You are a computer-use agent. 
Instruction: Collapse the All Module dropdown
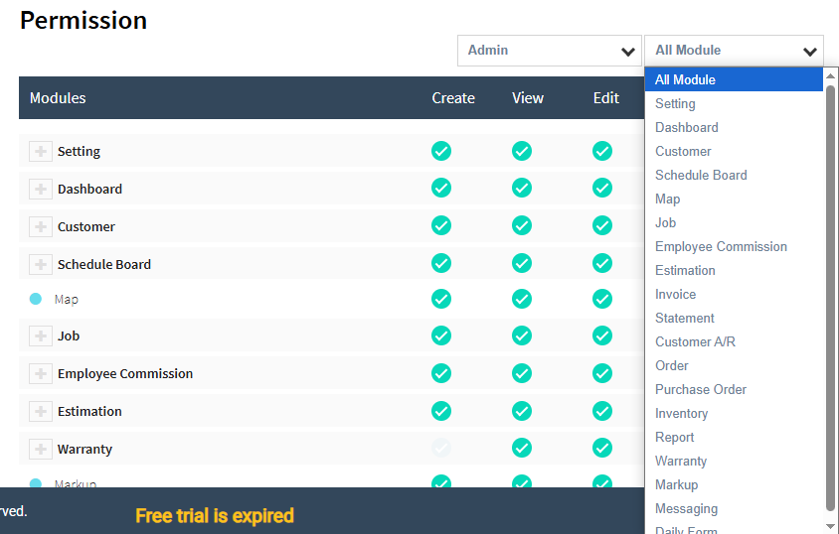point(734,51)
